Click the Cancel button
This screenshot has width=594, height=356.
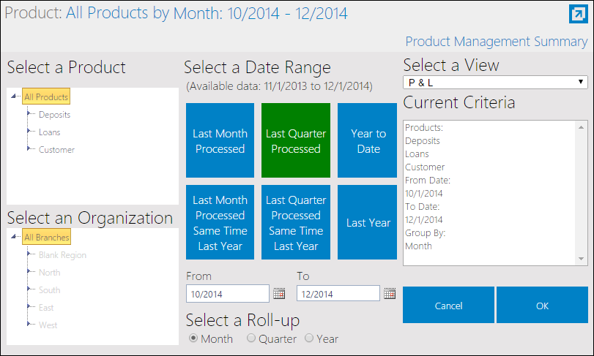click(x=448, y=305)
